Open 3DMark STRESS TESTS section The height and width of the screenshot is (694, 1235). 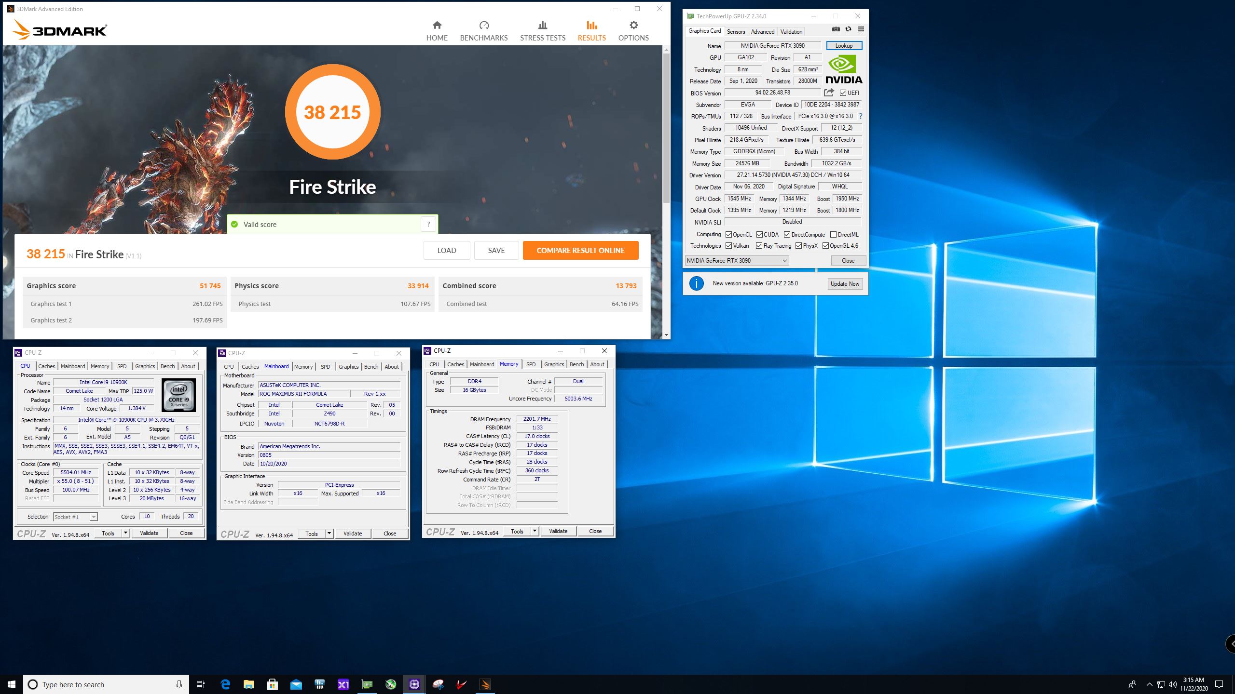click(x=543, y=31)
